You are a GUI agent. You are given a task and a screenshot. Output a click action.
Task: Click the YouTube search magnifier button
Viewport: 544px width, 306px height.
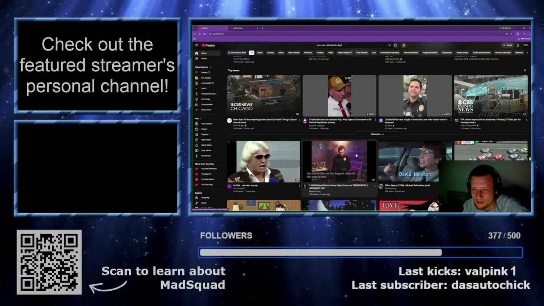[x=395, y=45]
